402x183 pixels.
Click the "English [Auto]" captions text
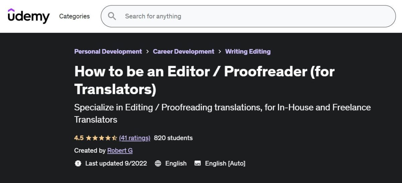tap(225, 163)
